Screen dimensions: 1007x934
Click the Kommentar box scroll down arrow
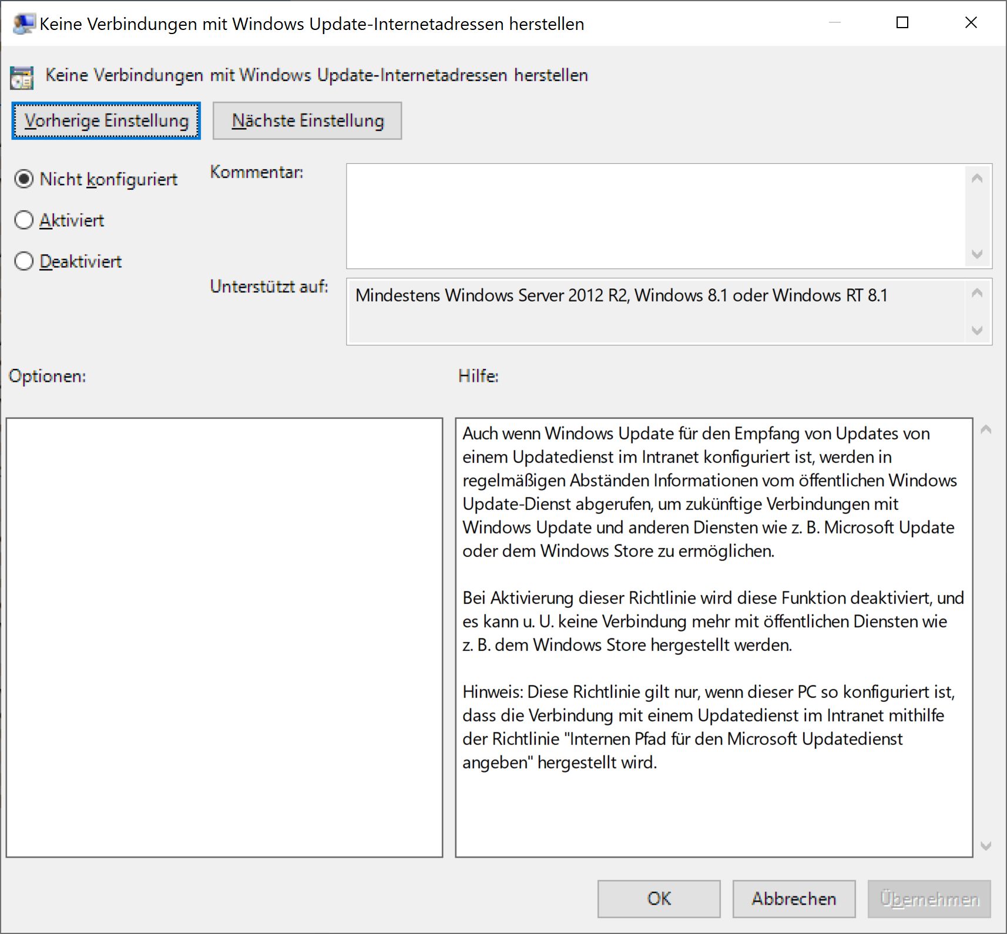click(x=977, y=254)
